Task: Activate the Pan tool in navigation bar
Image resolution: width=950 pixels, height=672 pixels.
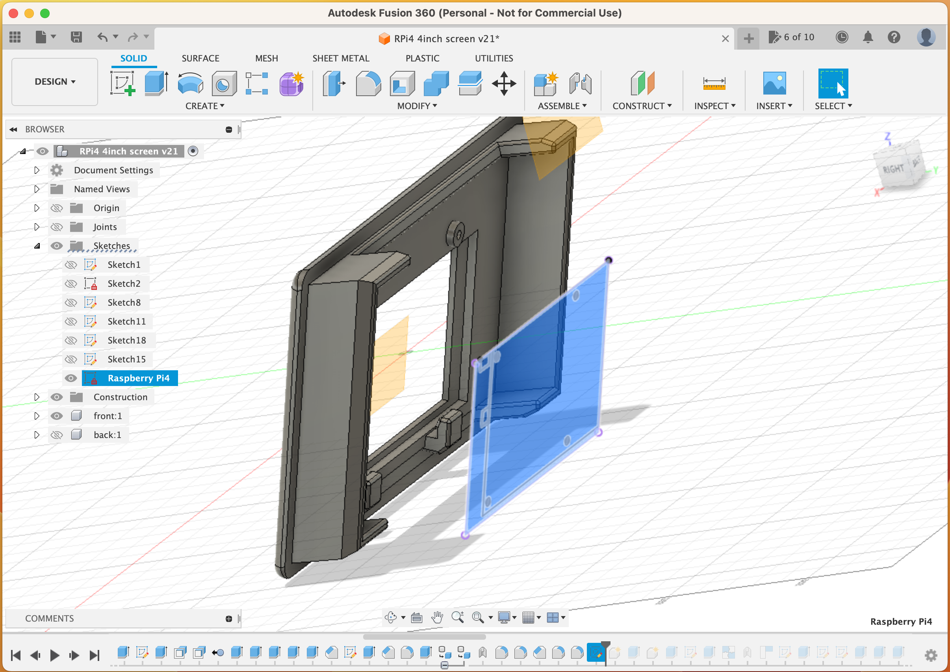Action: click(437, 617)
